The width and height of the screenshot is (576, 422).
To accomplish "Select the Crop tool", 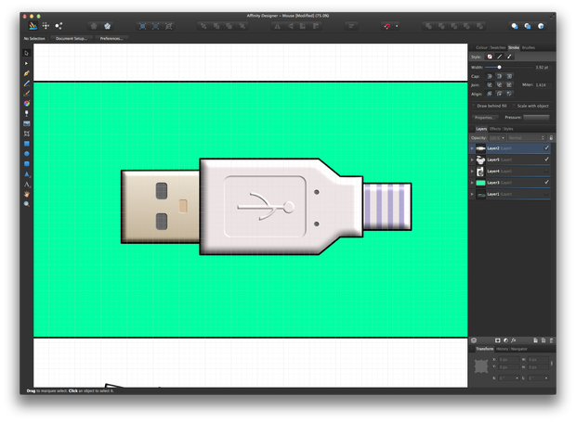I will click(x=26, y=134).
